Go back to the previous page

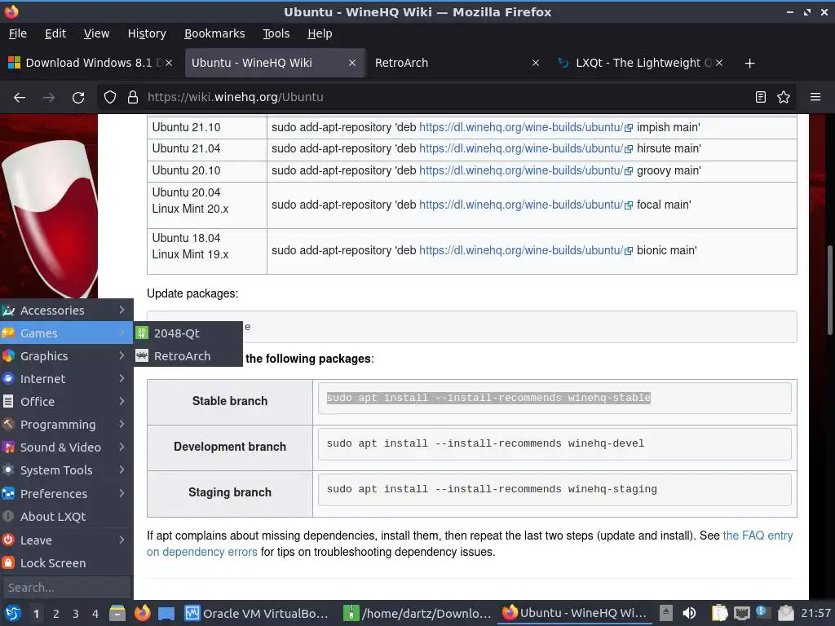pyautogui.click(x=20, y=98)
